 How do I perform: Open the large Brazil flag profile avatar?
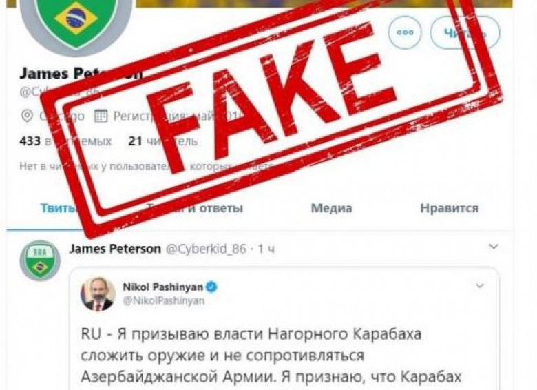[76, 21]
